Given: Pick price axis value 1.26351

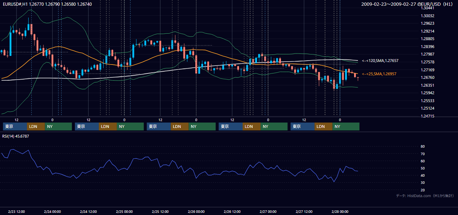Looking at the screenshot, I should (428, 85).
